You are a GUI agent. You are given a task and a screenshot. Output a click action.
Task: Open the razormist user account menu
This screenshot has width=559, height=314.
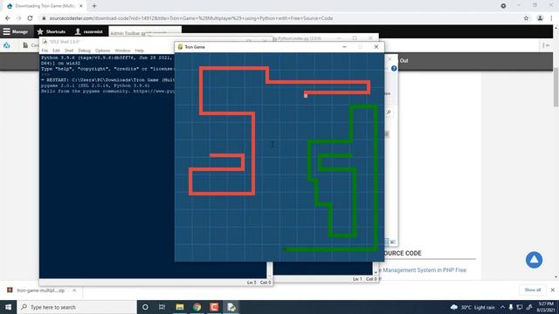point(89,31)
